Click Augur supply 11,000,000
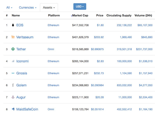The width and height of the screenshot is (155, 115). [x=125, y=97]
